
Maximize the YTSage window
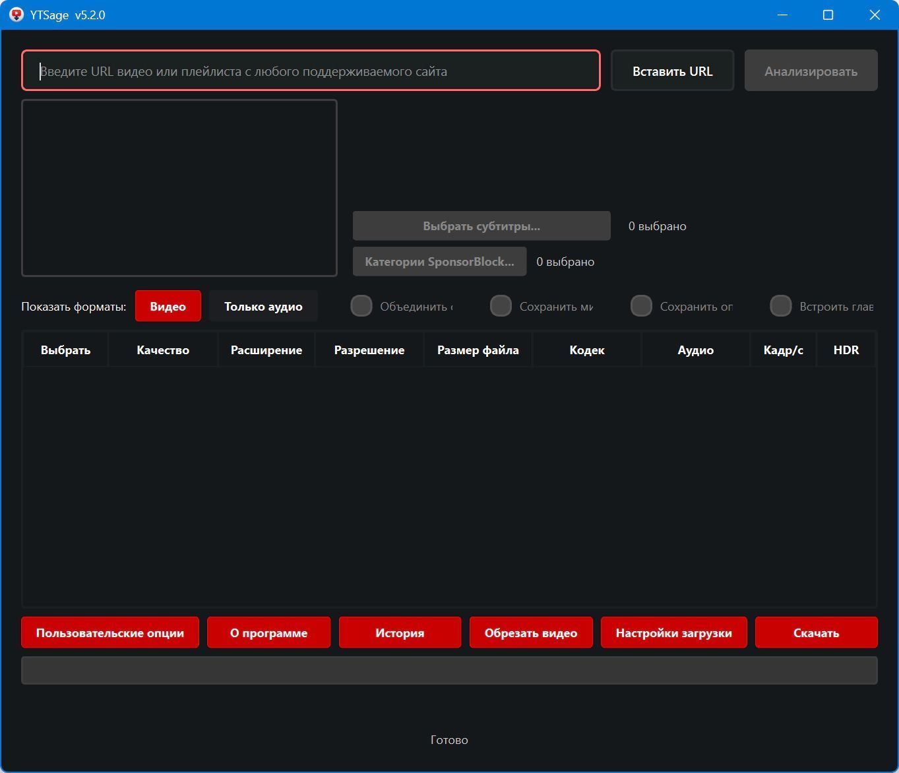tap(828, 15)
